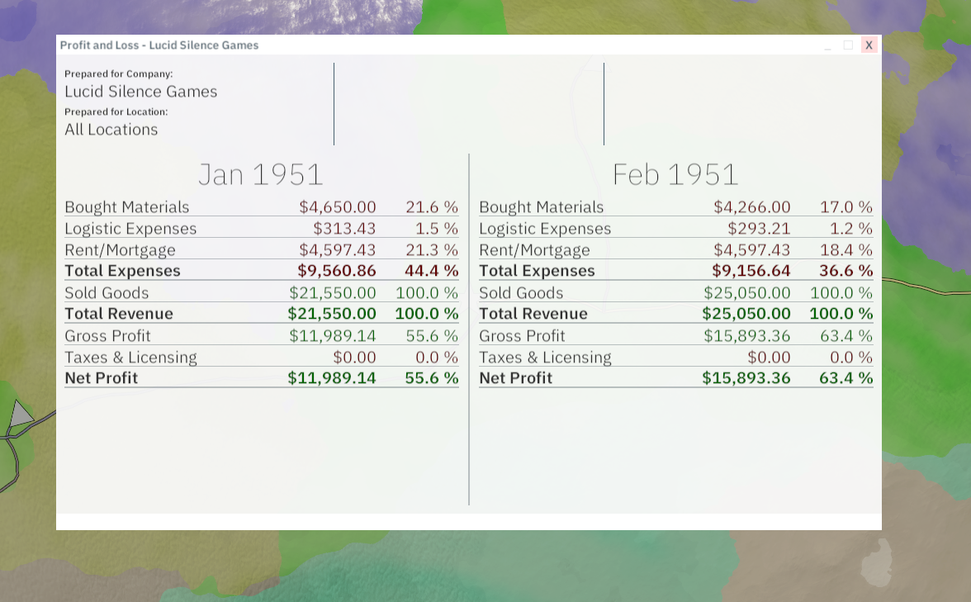Viewport: 971px width, 602px height.
Task: Select the Bought Materials label under Jan 1951
Action: tap(127, 207)
